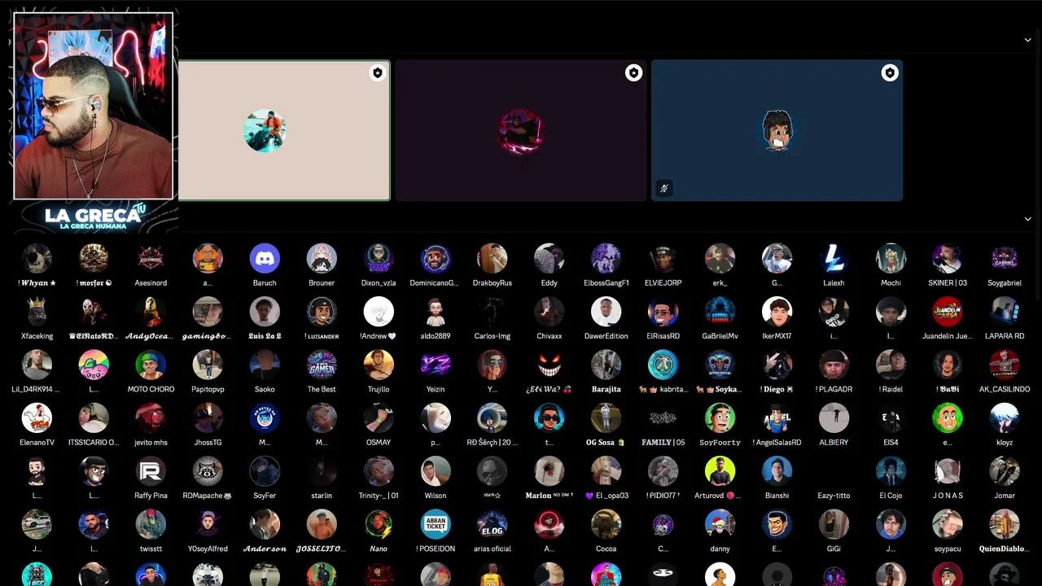Open SoyFoorty cartoon avatar
Image resolution: width=1042 pixels, height=586 pixels.
tap(720, 418)
